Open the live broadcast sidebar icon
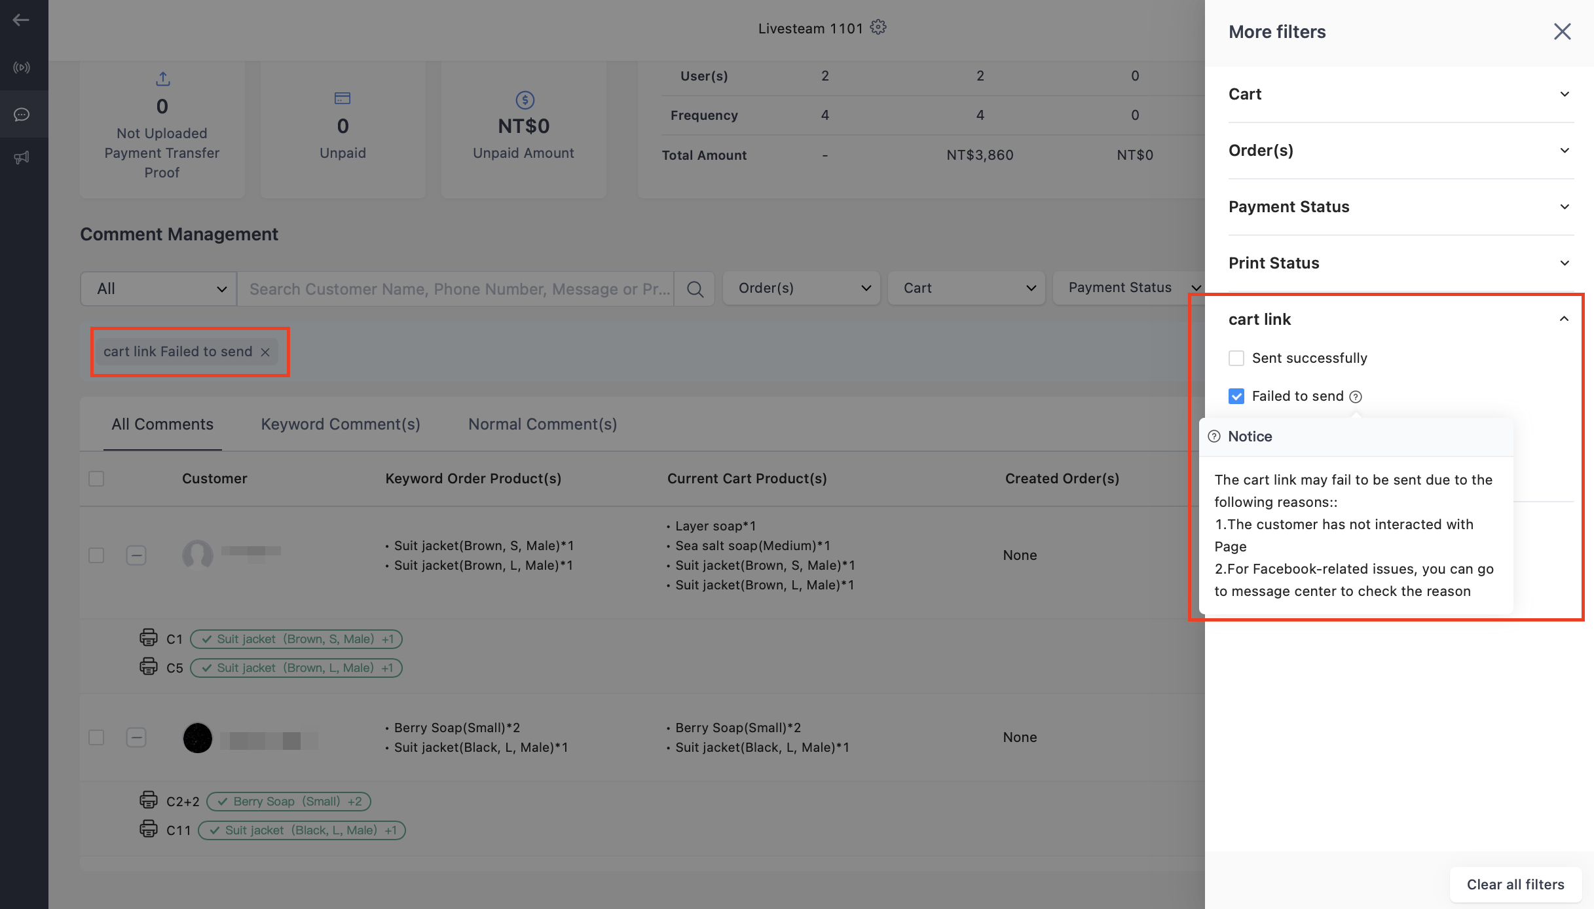Viewport: 1594px width, 909px height. click(22, 67)
